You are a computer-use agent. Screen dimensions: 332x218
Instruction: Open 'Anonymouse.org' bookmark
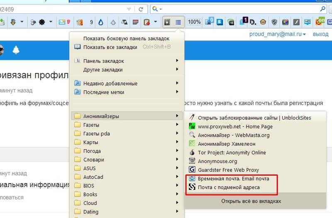point(255,161)
